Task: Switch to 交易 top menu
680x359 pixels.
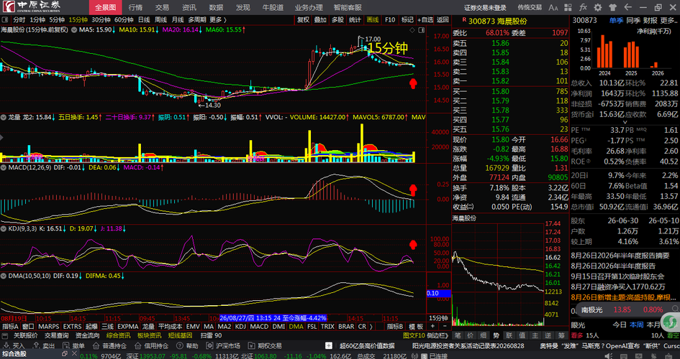Action: [162, 7]
